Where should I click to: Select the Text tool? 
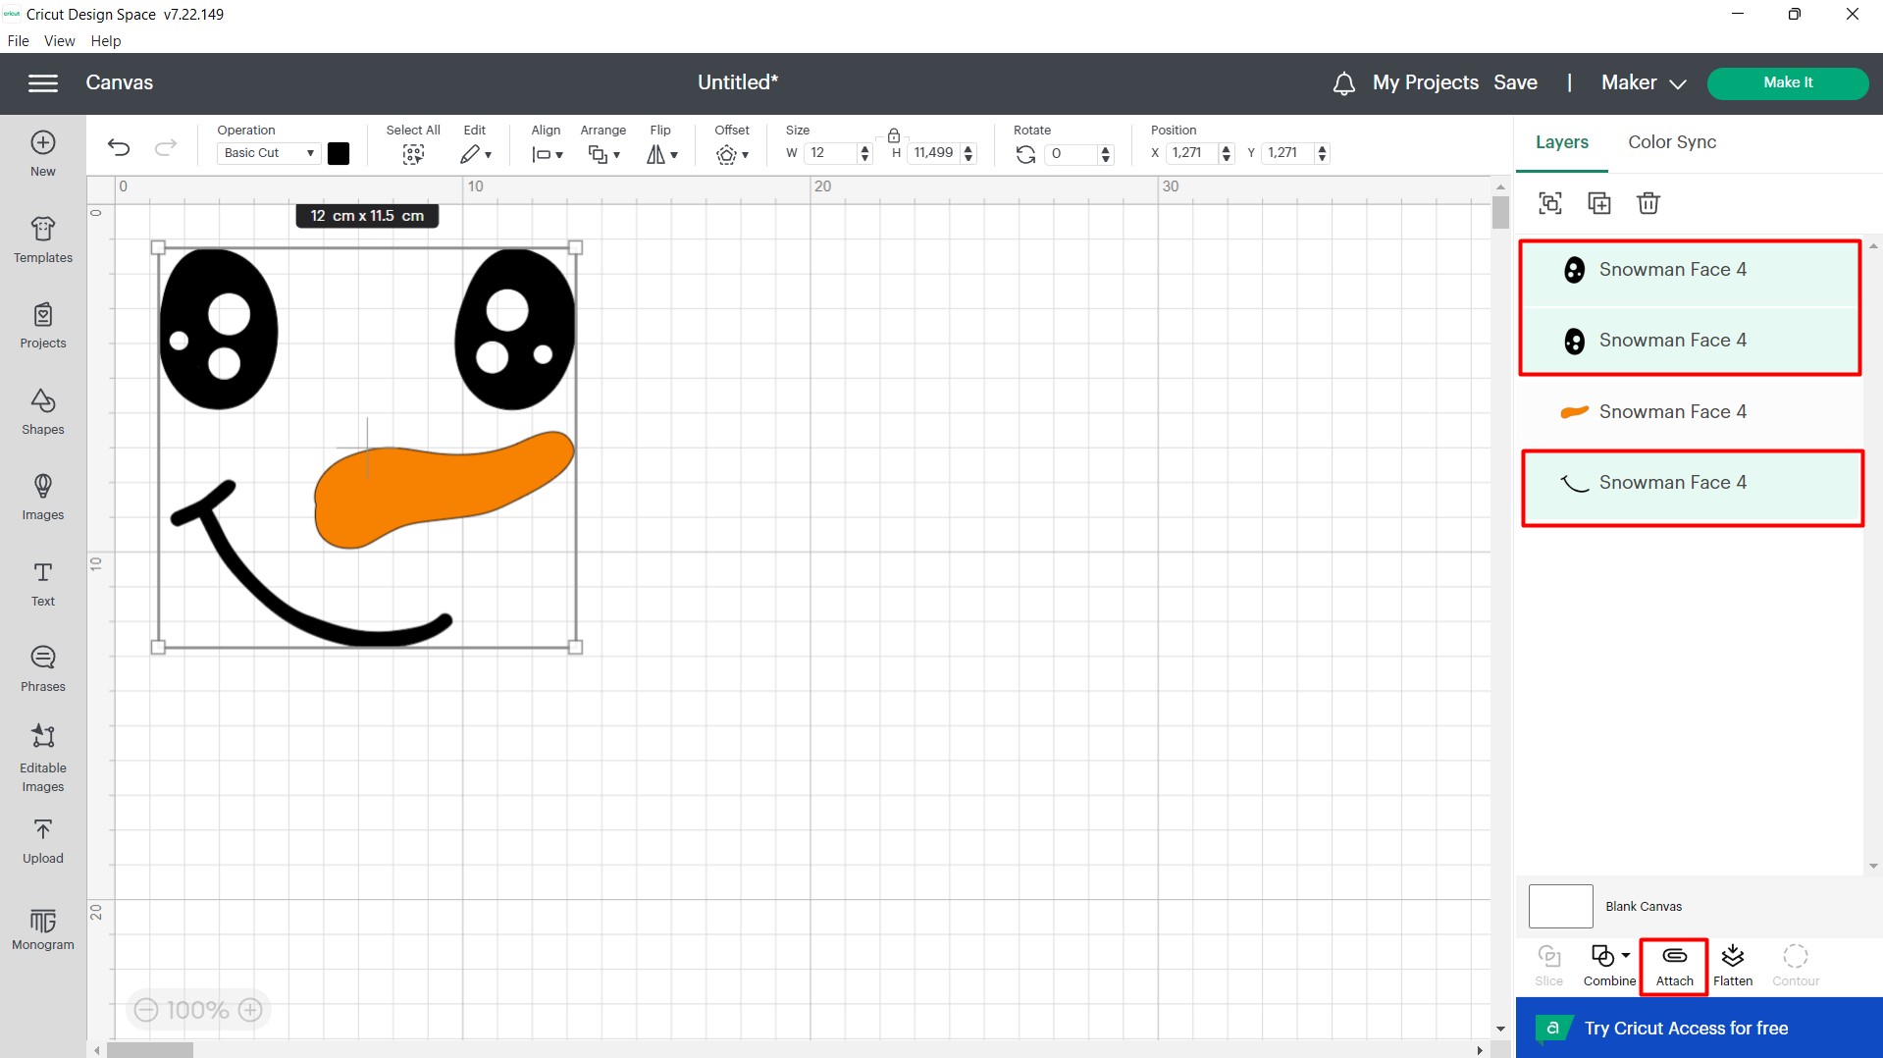click(x=43, y=583)
